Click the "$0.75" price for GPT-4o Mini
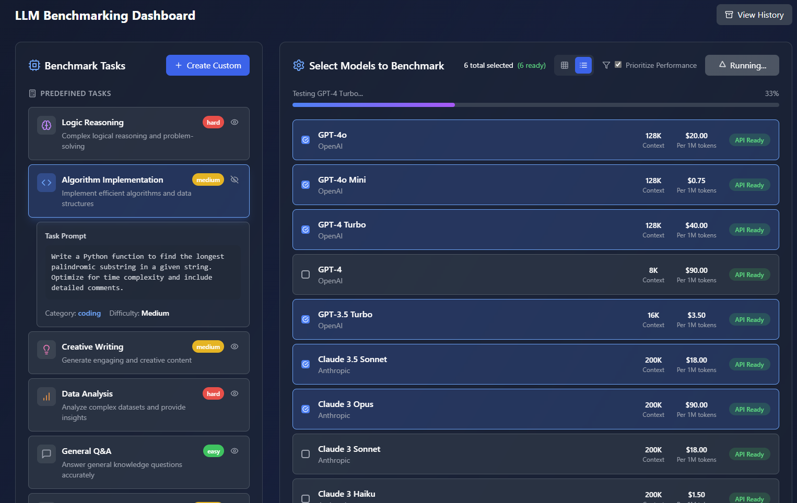 click(696, 181)
